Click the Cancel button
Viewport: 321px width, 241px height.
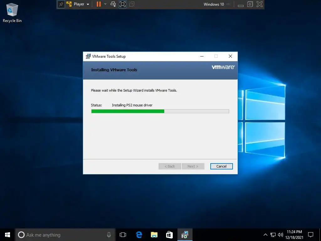222,166
